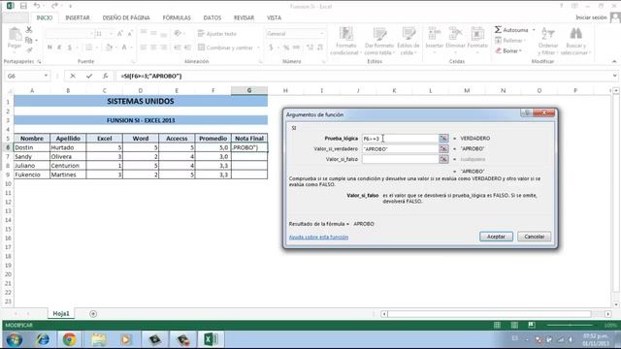
Task: Click in the formula bar text
Action: pyautogui.click(x=151, y=76)
